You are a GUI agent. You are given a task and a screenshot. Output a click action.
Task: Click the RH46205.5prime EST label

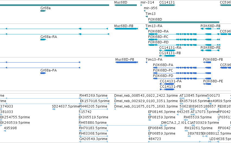pyautogui.click(x=93, y=106)
